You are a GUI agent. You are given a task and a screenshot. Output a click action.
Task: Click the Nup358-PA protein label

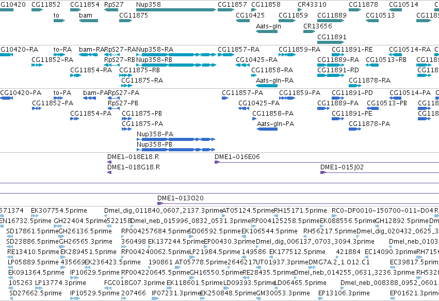click(x=155, y=135)
